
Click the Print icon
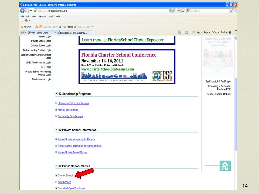(198, 33)
